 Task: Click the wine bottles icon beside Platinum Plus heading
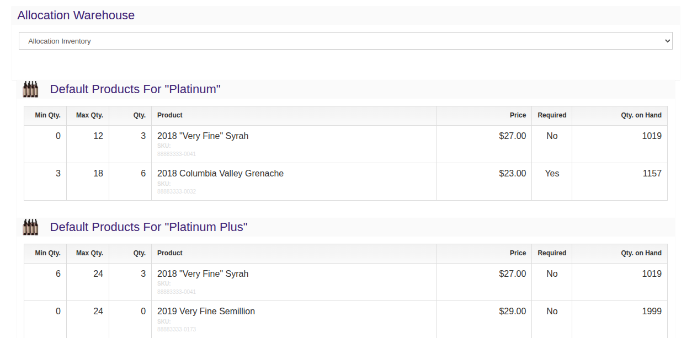click(x=30, y=227)
